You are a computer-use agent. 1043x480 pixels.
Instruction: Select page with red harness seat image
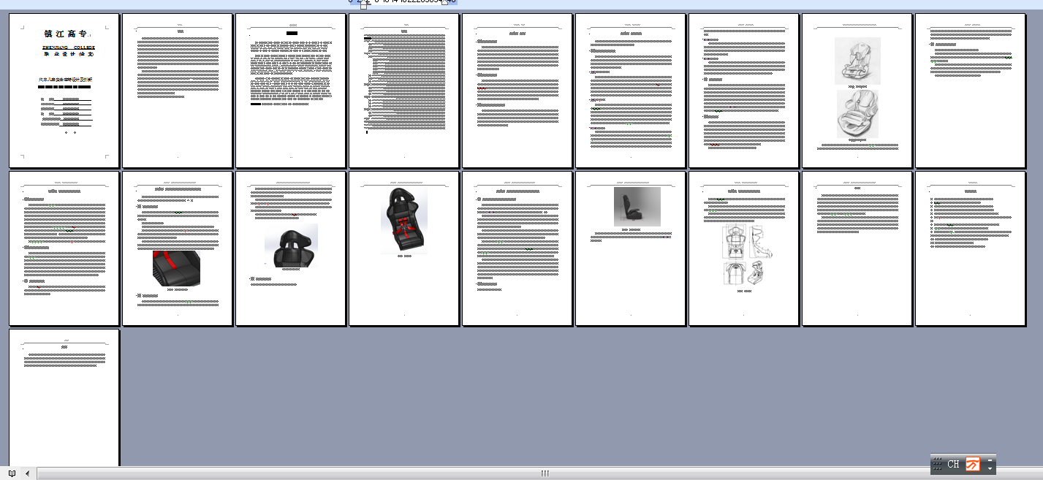click(404, 248)
